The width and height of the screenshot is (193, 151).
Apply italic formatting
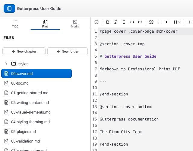coord(116,22)
